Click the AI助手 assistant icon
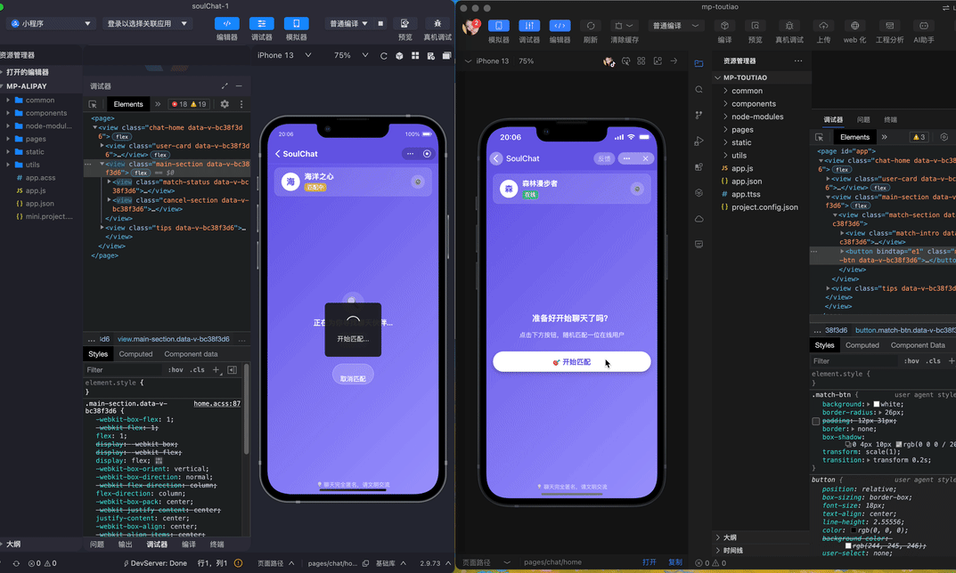Screen dimensions: 956x573 tap(924, 26)
